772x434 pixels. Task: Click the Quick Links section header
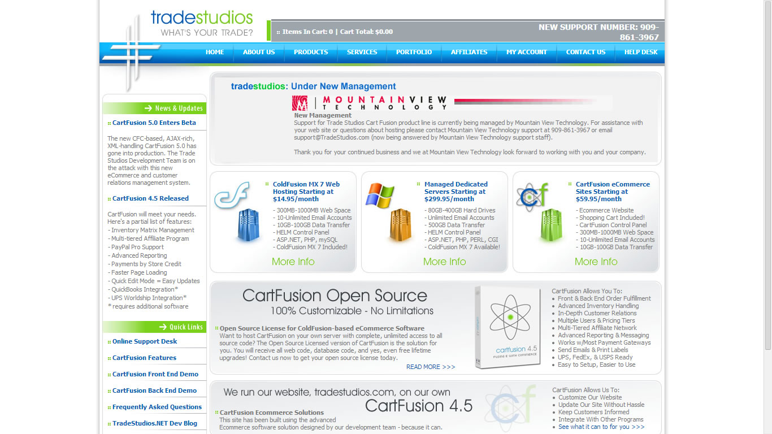pos(154,327)
